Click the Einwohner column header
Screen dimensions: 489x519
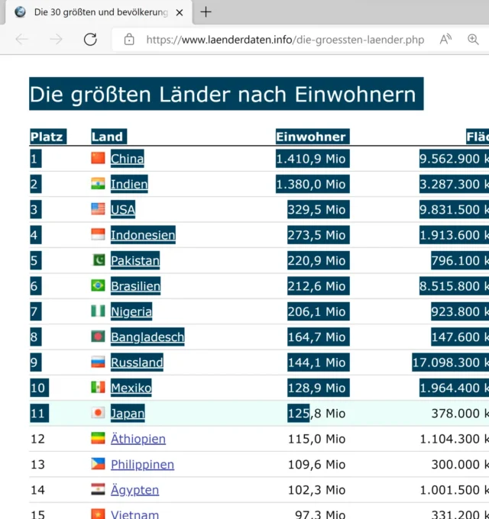tap(311, 137)
